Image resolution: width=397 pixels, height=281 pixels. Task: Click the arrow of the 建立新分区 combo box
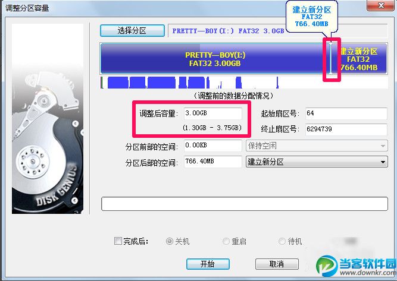click(383, 162)
